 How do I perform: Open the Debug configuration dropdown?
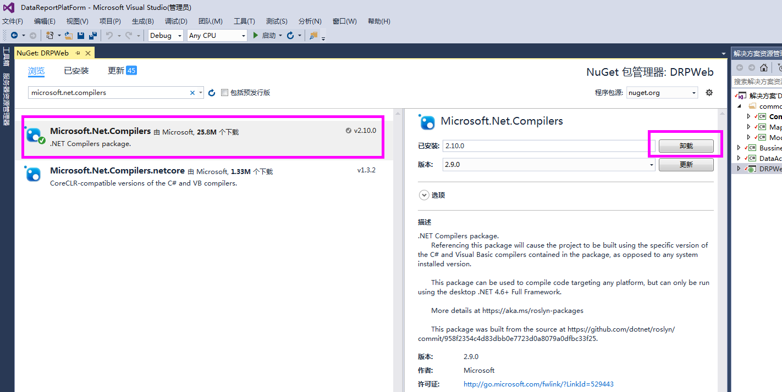(x=179, y=36)
